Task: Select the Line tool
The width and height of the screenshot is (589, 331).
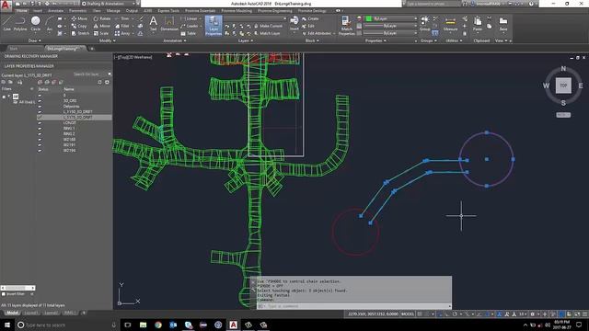Action: pyautogui.click(x=6, y=23)
